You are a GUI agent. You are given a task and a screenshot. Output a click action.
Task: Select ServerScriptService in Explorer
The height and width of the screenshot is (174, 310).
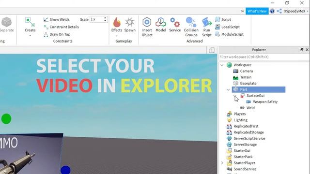pos(249,138)
